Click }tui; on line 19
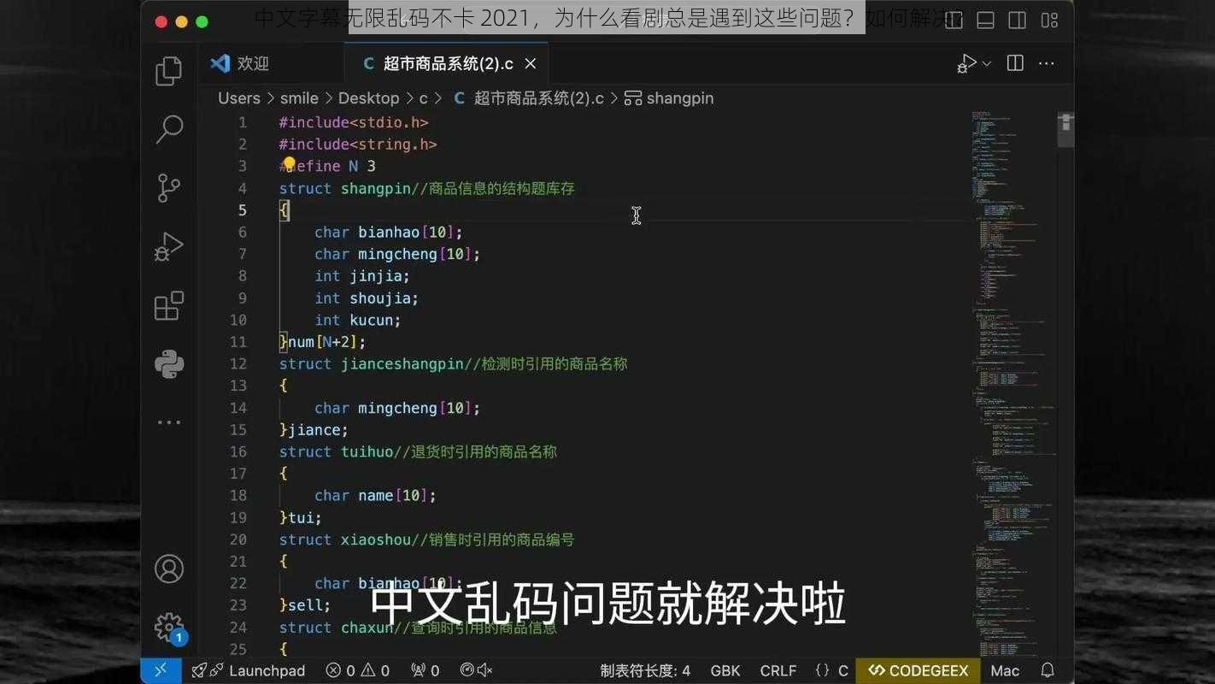Screen dimensions: 1215x684 (x=301, y=517)
